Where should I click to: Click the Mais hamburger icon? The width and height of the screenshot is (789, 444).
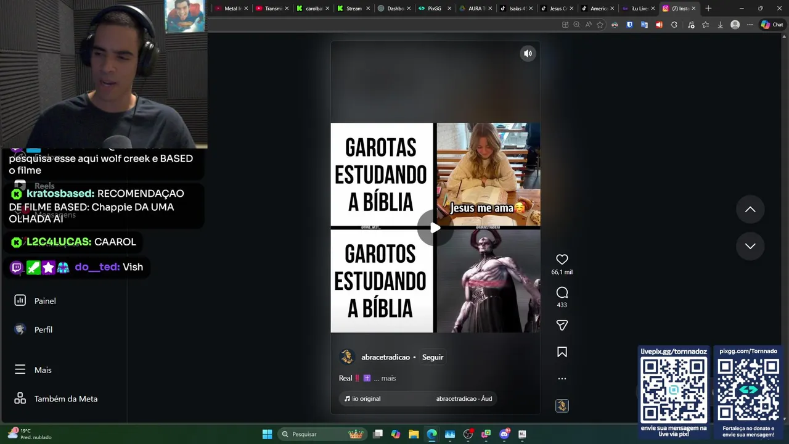tap(20, 369)
